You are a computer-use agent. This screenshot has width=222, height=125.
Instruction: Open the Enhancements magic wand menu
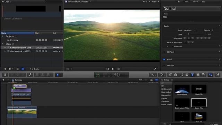pos(153,75)
